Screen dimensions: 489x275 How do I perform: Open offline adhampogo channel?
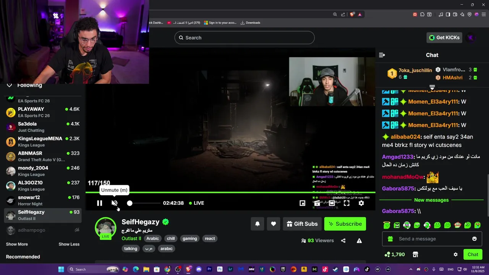point(43,230)
